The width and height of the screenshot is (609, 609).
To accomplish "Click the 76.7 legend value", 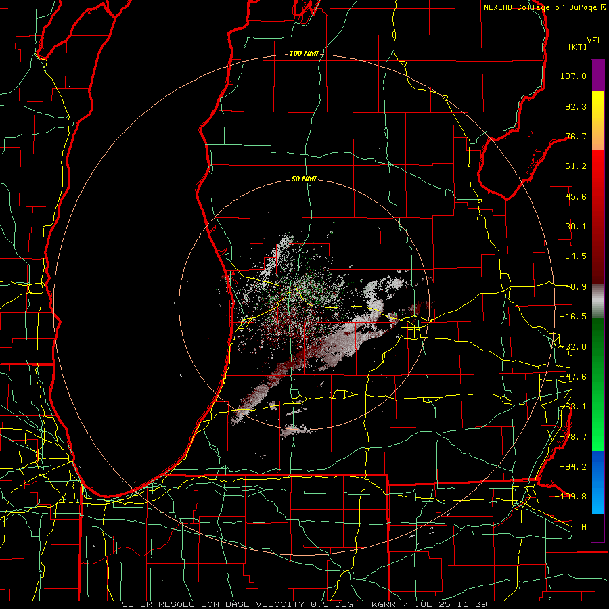I will pos(576,136).
